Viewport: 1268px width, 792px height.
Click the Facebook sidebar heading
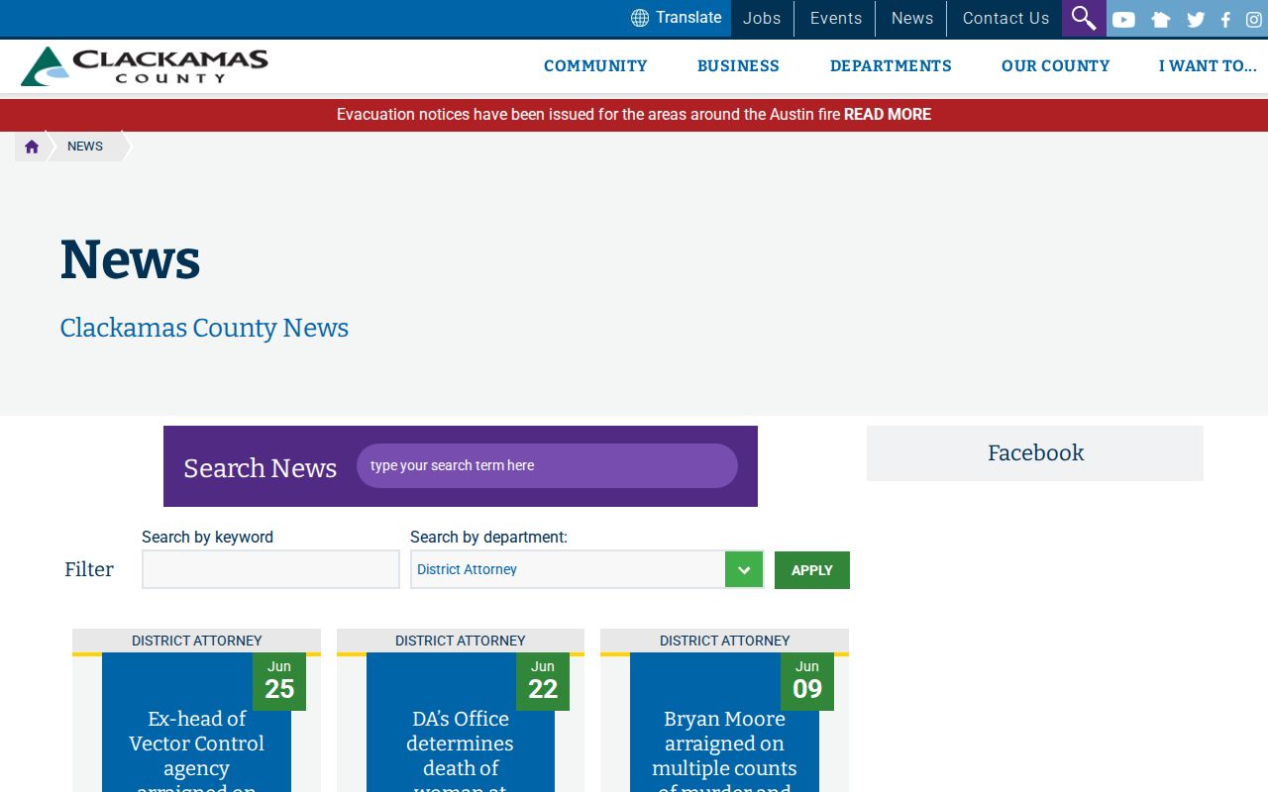tap(1035, 453)
